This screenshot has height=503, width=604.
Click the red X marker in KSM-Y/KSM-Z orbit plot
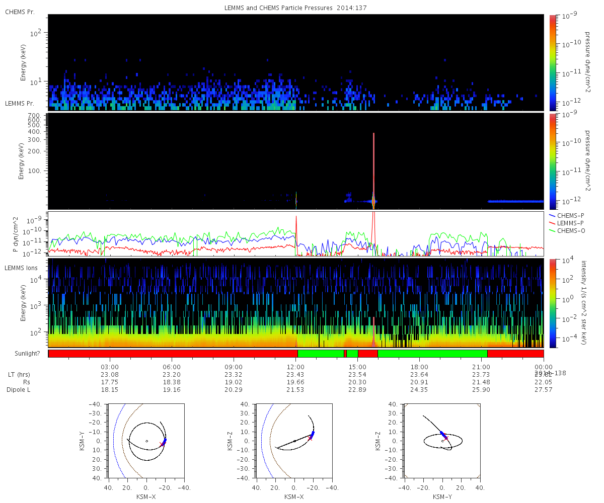[x=445, y=438]
